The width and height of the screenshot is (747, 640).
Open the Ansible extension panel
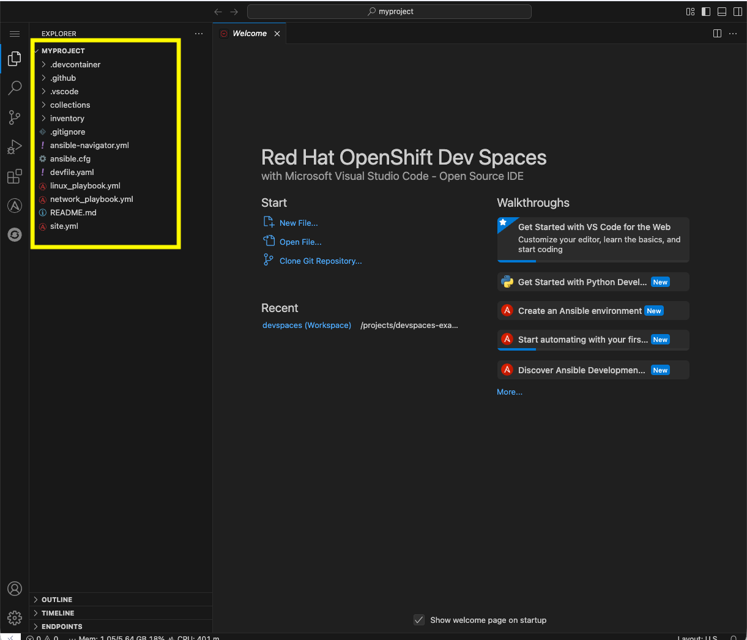[15, 206]
